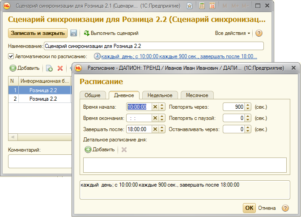Click the Время начала field 10:00:00
Image resolution: width=301 pixels, height=217 pixels.
pyautogui.click(x=139, y=107)
